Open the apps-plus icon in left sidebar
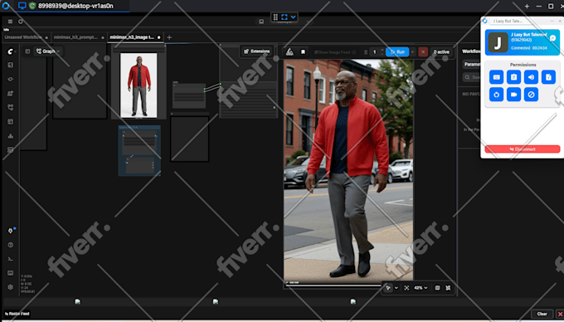Viewport: 564px width, 322px height. pyautogui.click(x=11, y=94)
